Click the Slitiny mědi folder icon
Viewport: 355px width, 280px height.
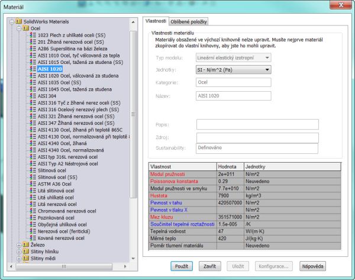[x=25, y=258]
